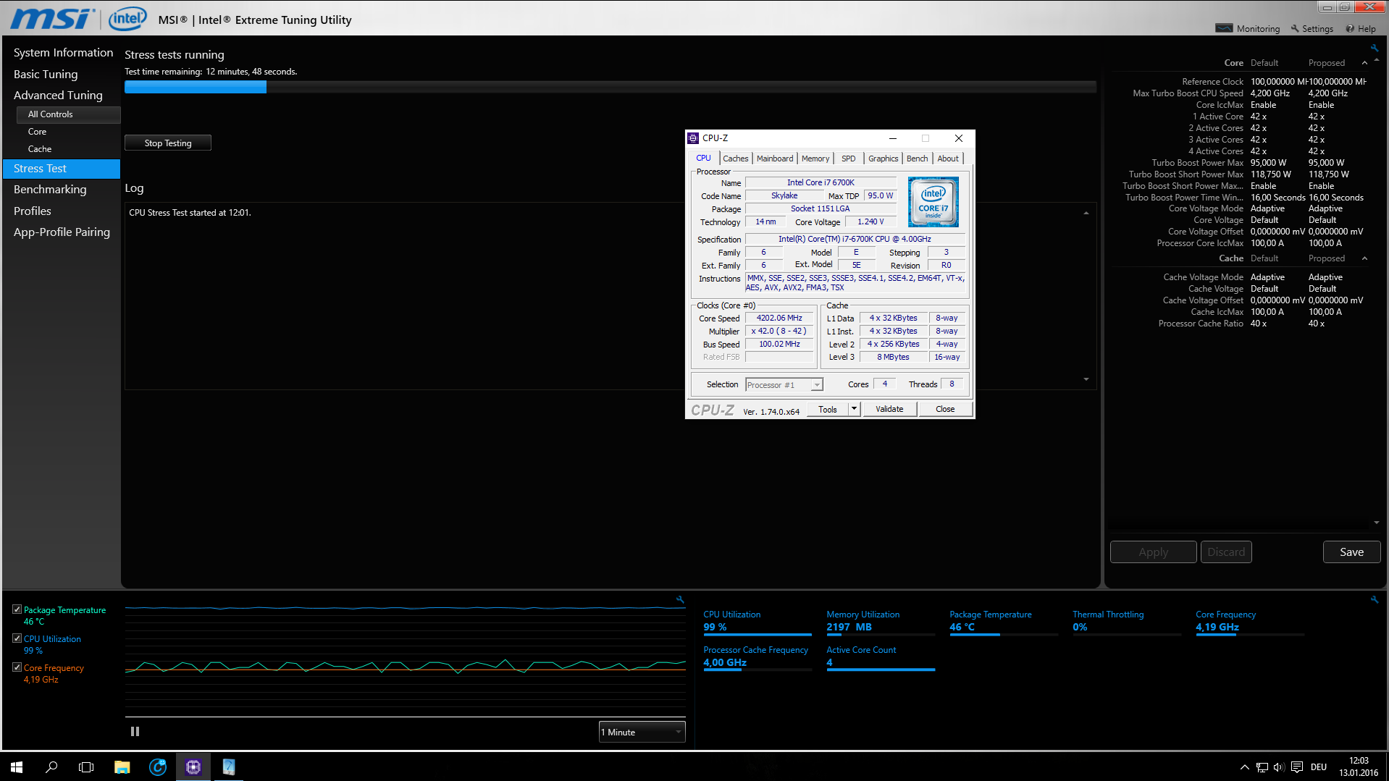
Task: Click the Validate button in CPU-Z
Action: [889, 409]
